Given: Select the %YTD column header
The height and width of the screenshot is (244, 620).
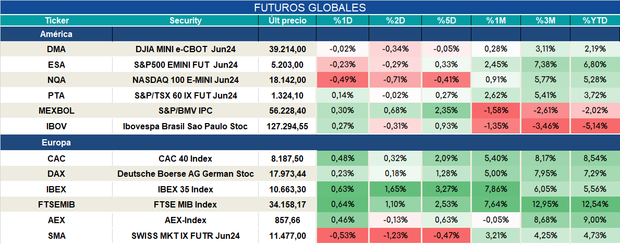Looking at the screenshot, I should tap(595, 21).
